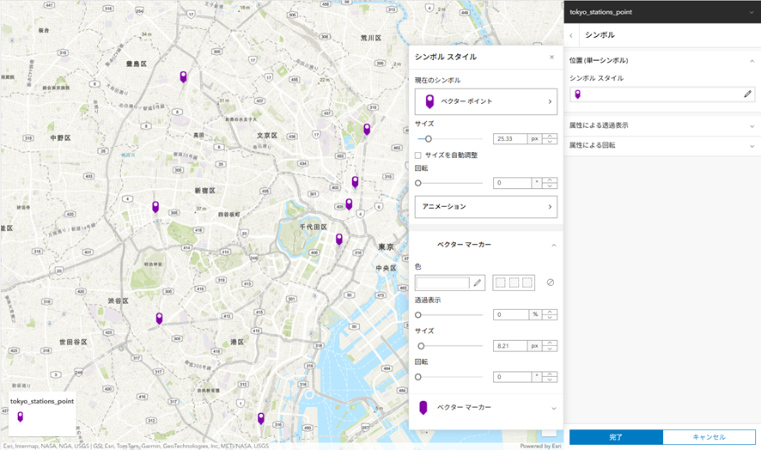
Task: Open the tokyo_stations_point layer dropdown
Action: [752, 13]
